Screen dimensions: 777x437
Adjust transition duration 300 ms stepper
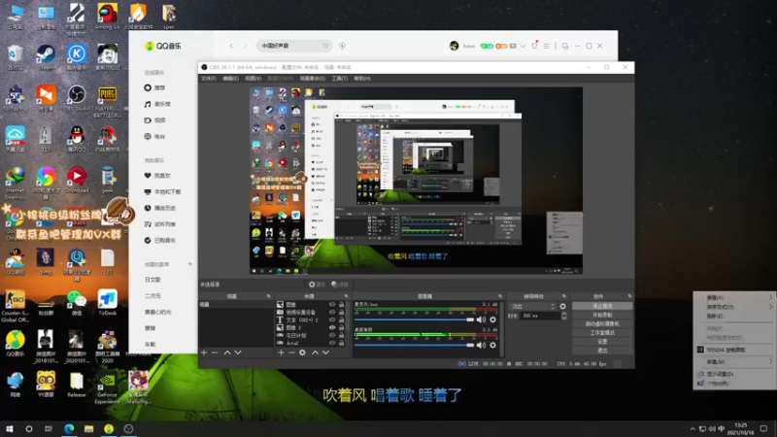click(x=563, y=316)
